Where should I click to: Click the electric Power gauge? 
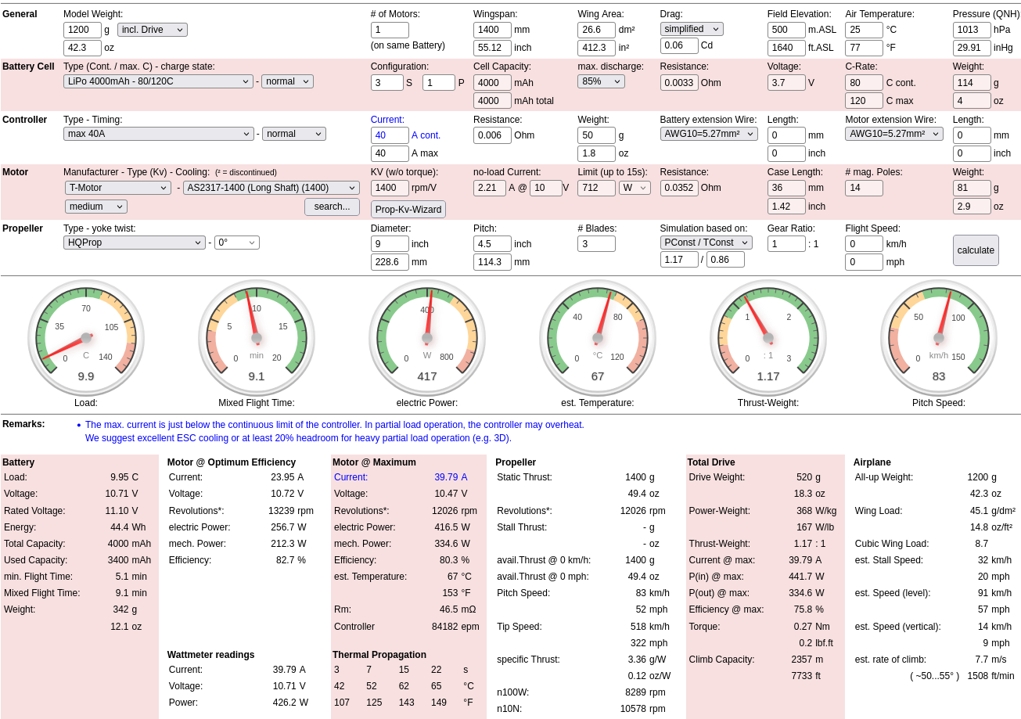point(427,338)
